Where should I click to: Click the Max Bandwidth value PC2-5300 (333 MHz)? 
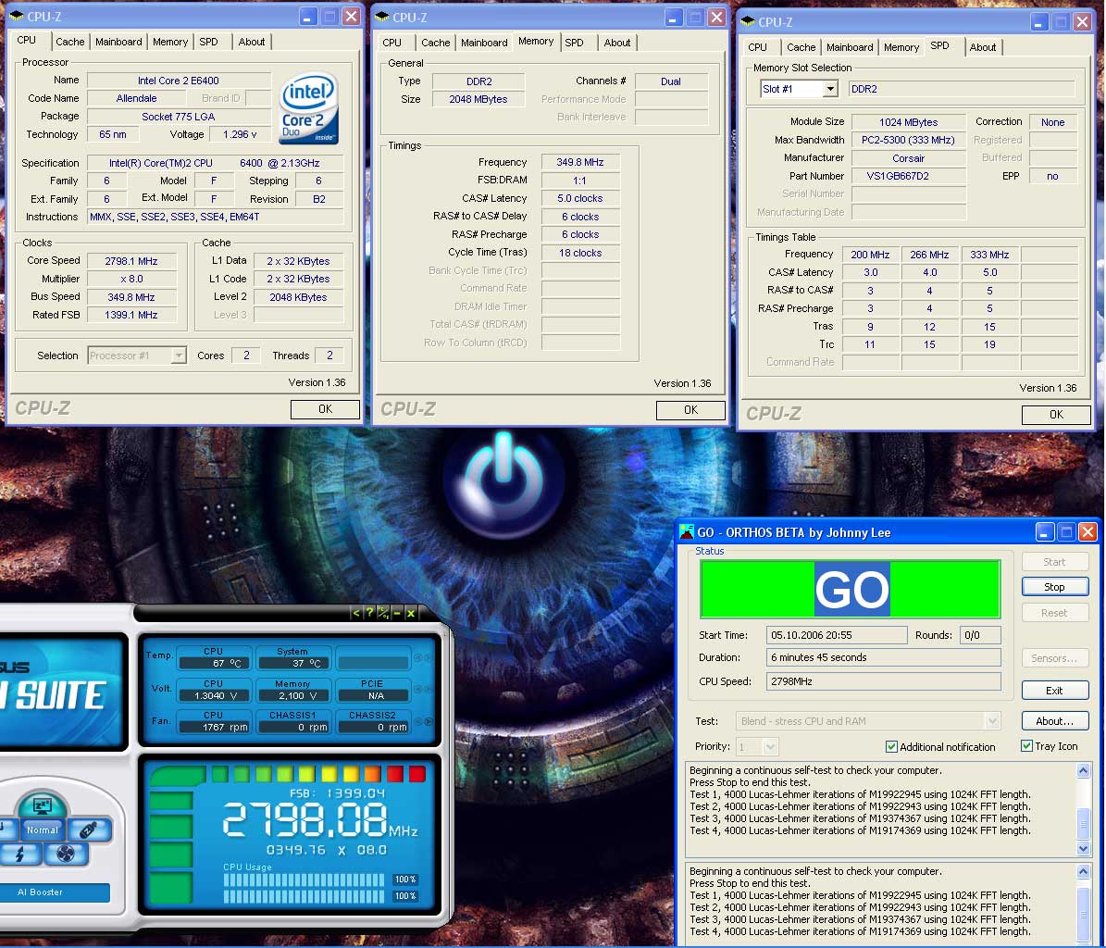click(x=909, y=140)
